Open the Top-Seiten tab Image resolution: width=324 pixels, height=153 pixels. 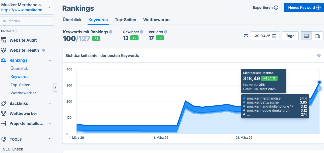(125, 20)
